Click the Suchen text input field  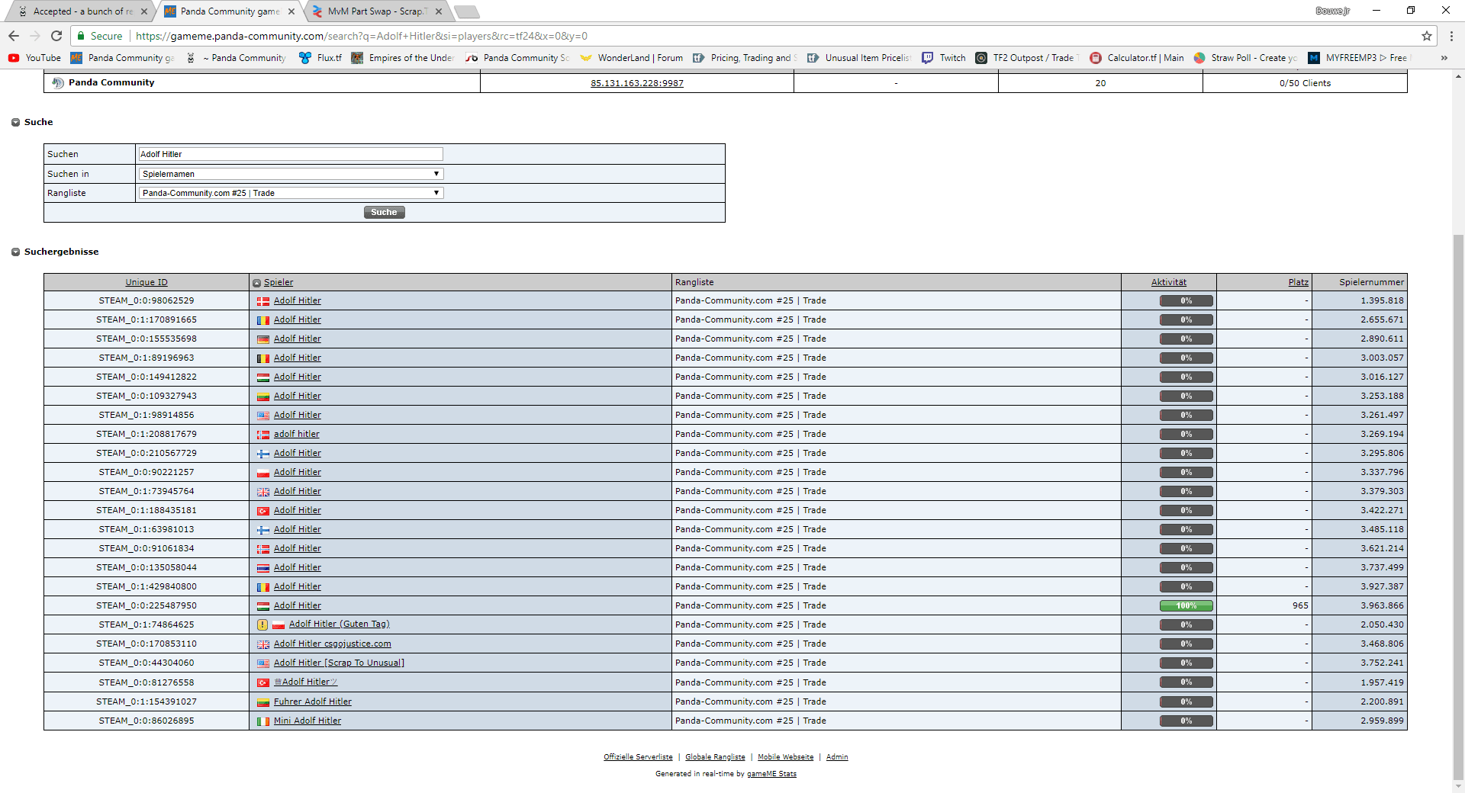(x=290, y=154)
